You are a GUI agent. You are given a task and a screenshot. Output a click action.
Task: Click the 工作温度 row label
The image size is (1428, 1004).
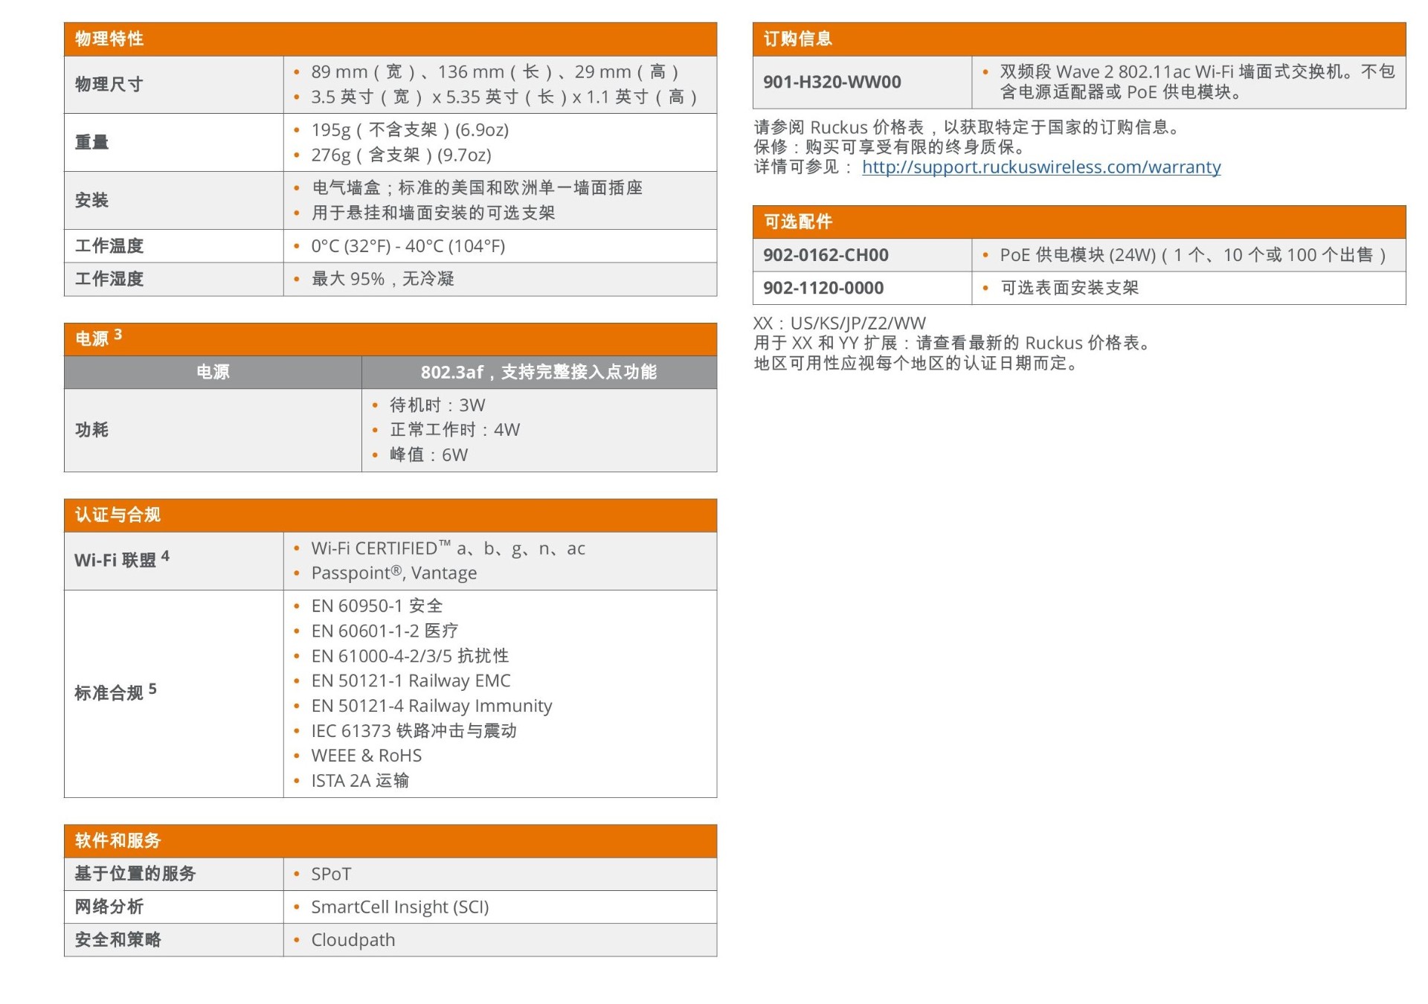pos(109,246)
